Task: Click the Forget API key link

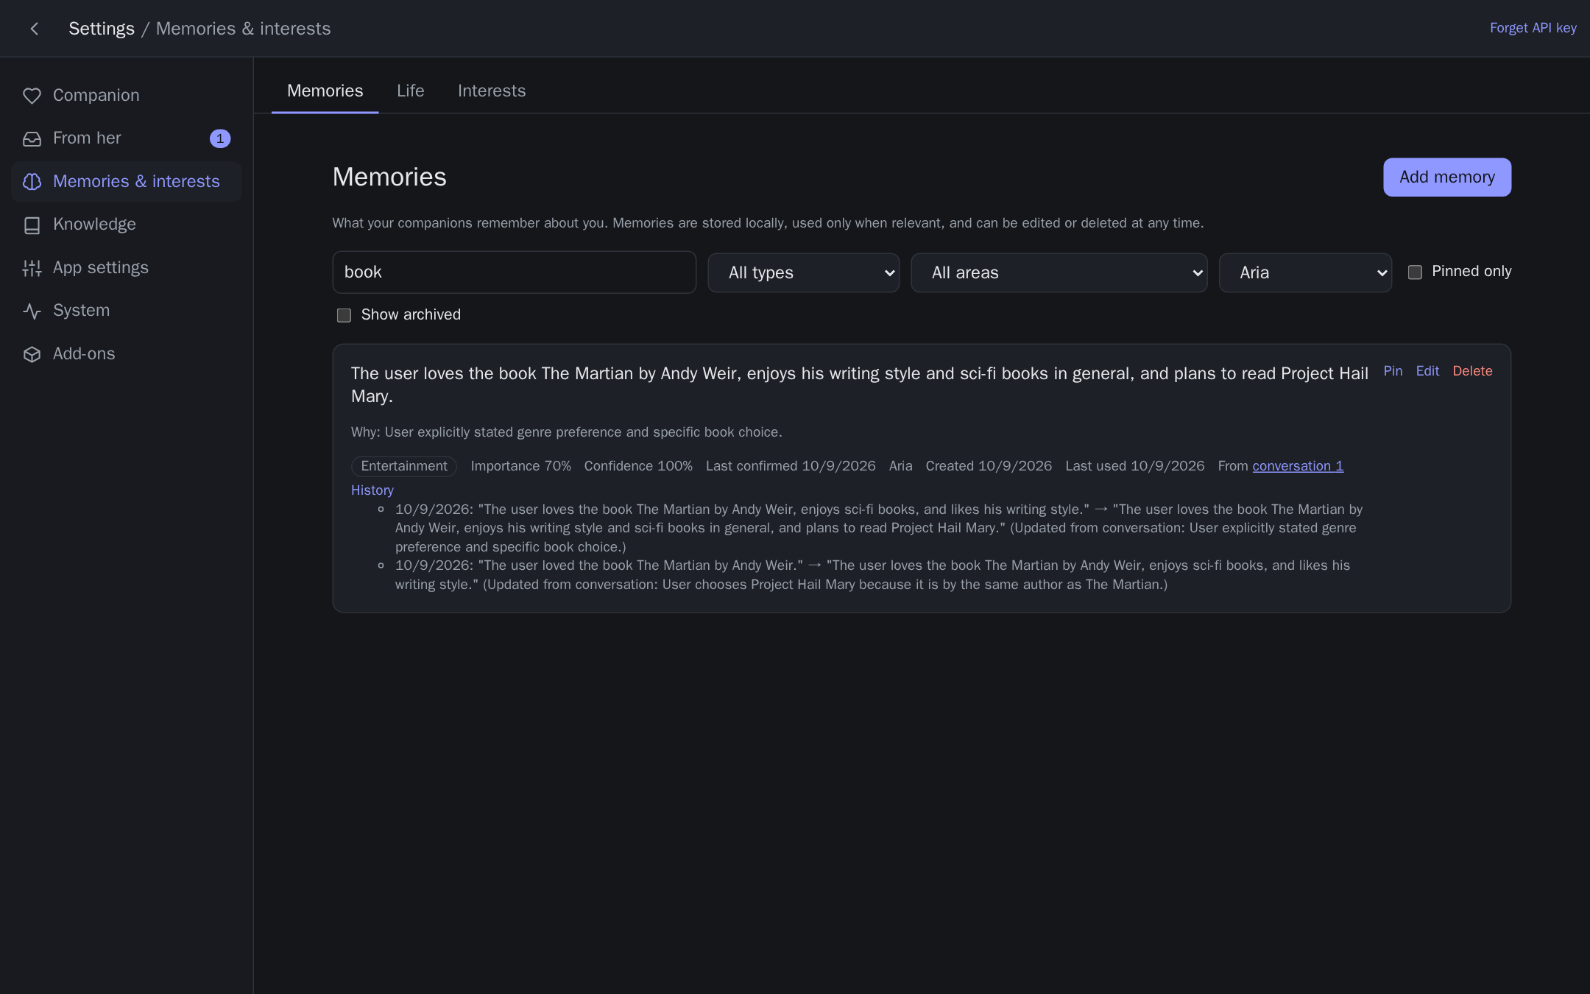Action: click(1533, 28)
